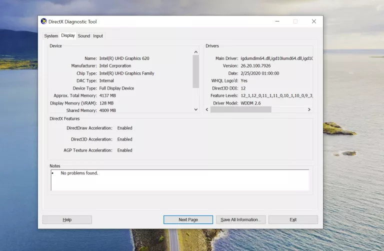Click the Feature Levels value
Viewport: 384px width, 251px height.
tap(276, 95)
